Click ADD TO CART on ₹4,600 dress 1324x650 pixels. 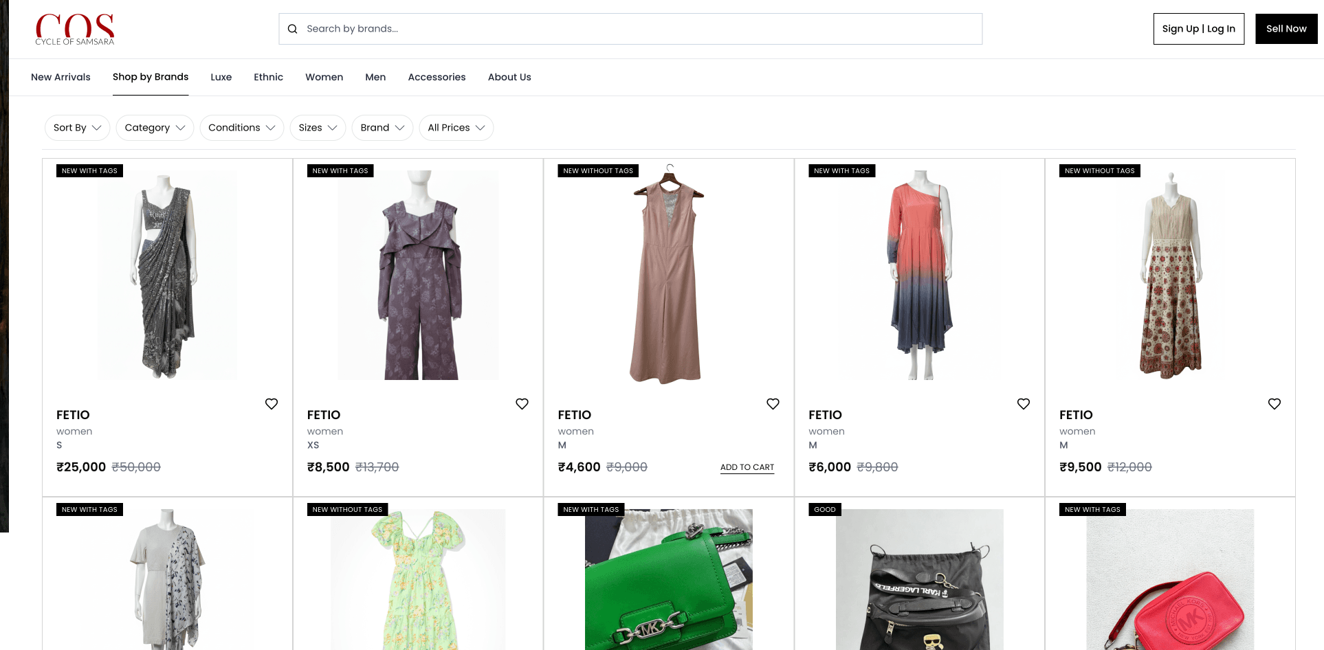747,467
